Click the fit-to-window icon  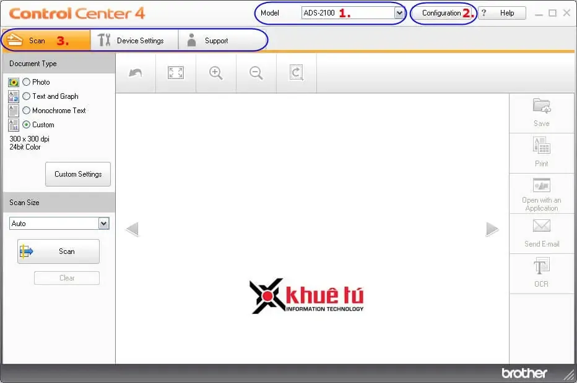176,73
